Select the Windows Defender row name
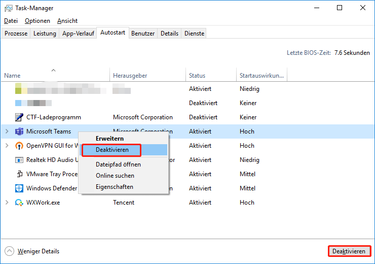The width and height of the screenshot is (375, 264). click(x=52, y=188)
